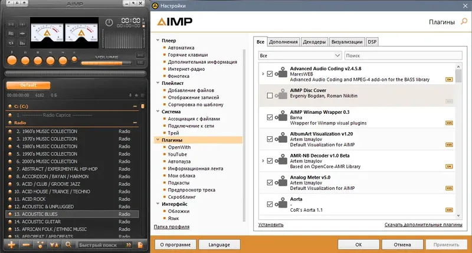
Task: Start playback with the orange Play button
Action: [12, 61]
